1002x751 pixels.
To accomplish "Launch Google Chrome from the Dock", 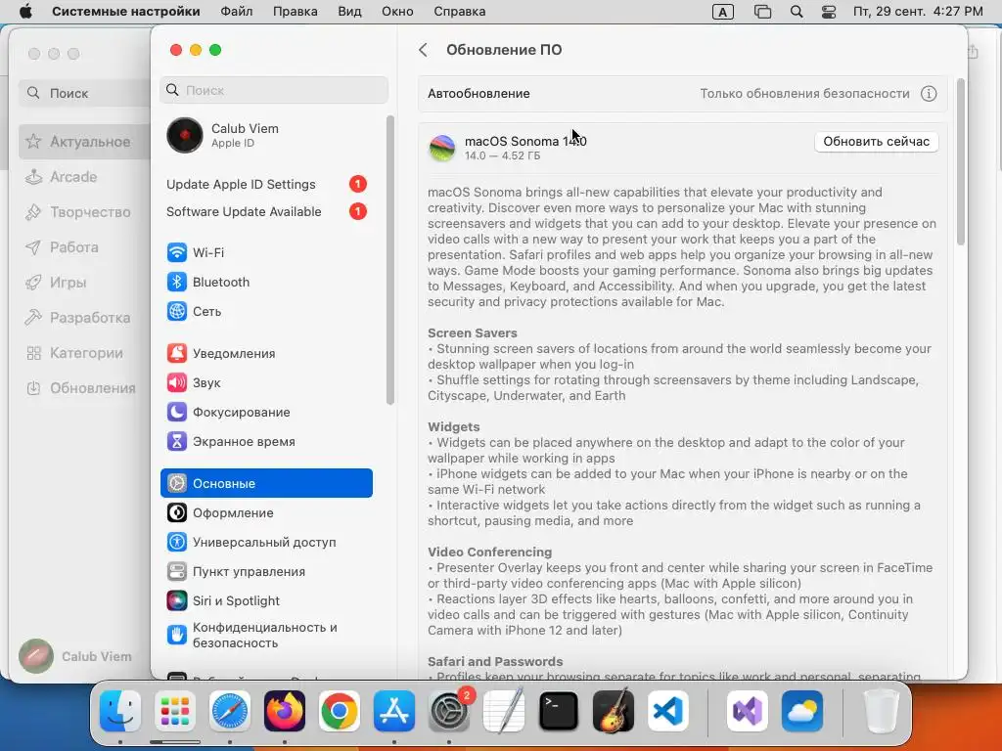I will click(340, 711).
